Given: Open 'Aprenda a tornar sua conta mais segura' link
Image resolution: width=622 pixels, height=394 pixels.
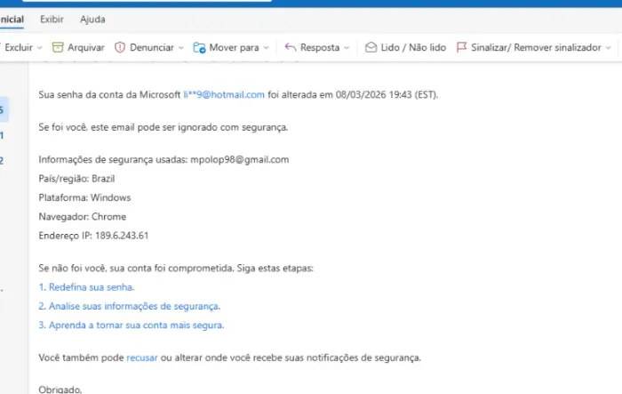Looking at the screenshot, I should pyautogui.click(x=132, y=326).
